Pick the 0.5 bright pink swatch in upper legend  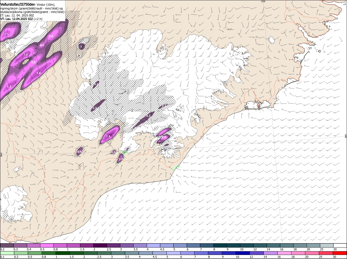[47, 245]
